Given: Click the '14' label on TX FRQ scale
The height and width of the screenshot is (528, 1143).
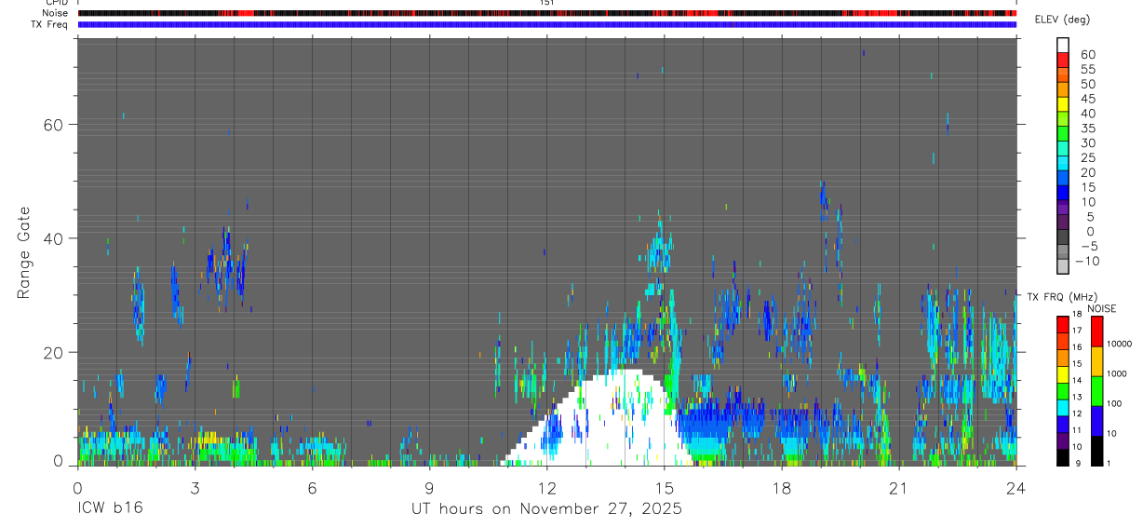Looking at the screenshot, I should (x=1077, y=381).
